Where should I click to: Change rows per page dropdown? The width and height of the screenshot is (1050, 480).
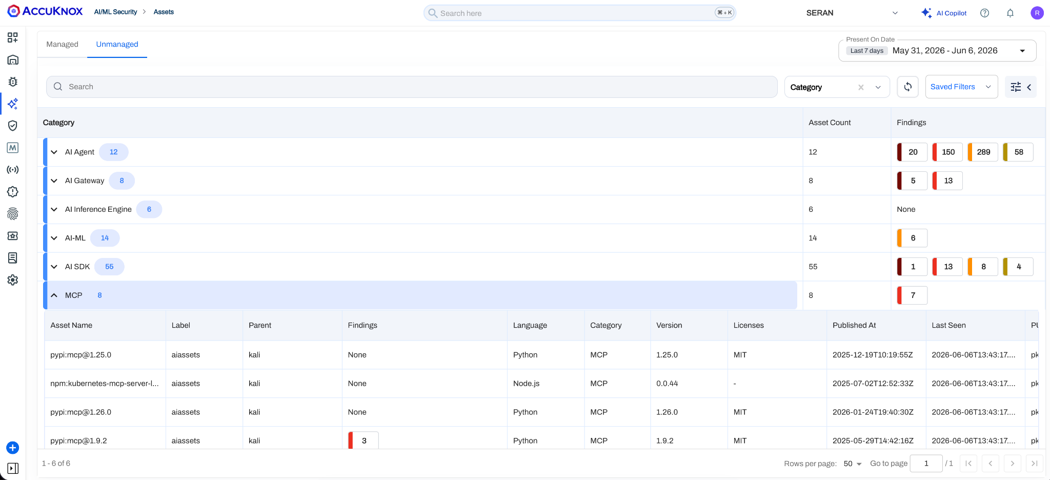(853, 464)
